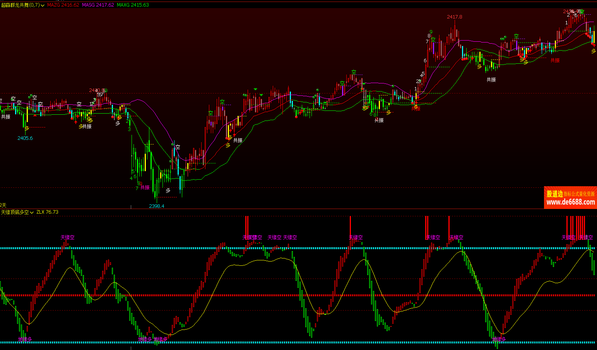The image size is (597, 350).
Task: Click the red 共振 signal near chart's right edge
Action: pyautogui.click(x=555, y=60)
